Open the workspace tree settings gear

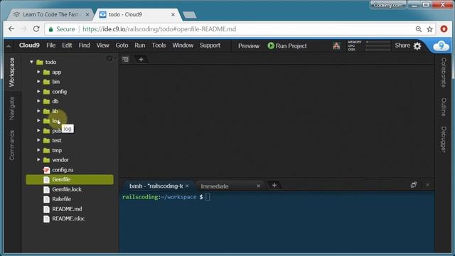tap(109, 58)
